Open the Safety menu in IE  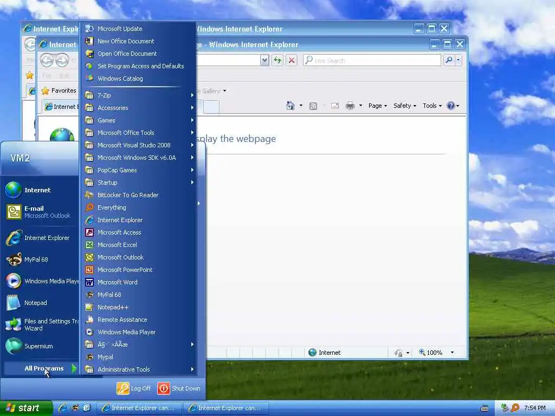click(x=405, y=106)
